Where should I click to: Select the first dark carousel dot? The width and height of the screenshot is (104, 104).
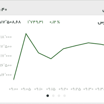tap(48, 96)
